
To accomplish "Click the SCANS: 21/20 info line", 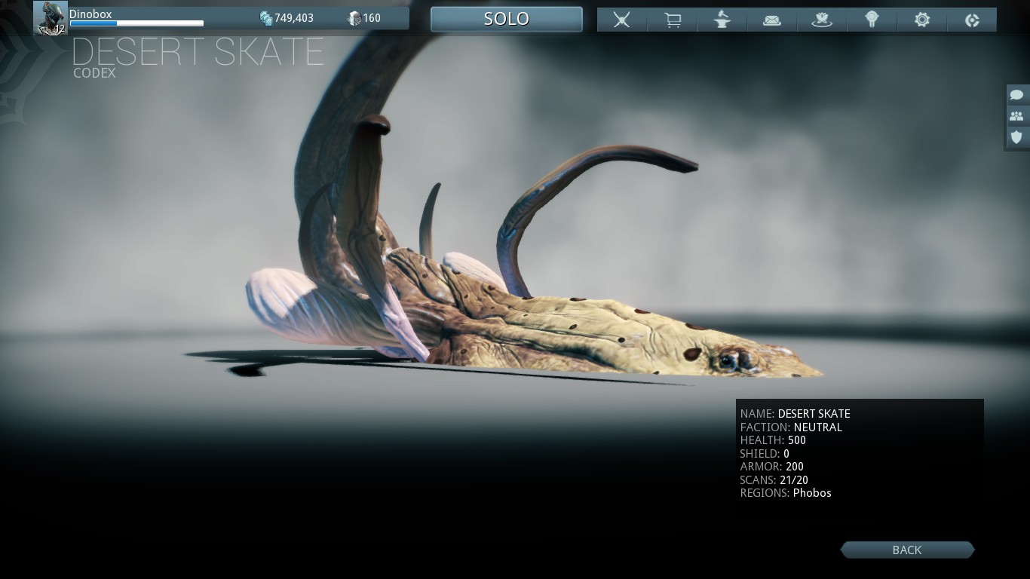I will pos(774,480).
